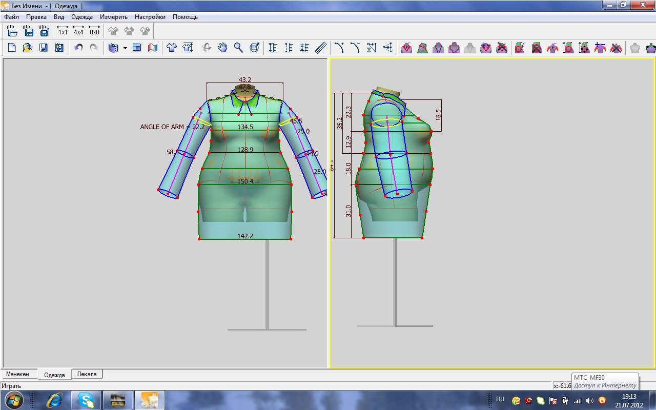This screenshot has height=410, width=656.
Task: Open the Настройки menu
Action: [150, 17]
